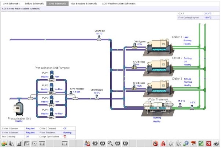Image resolution: width=221 pixels, height=148 pixels.
Task: Click the Chiller 1 unit graphic
Action: (159, 47)
